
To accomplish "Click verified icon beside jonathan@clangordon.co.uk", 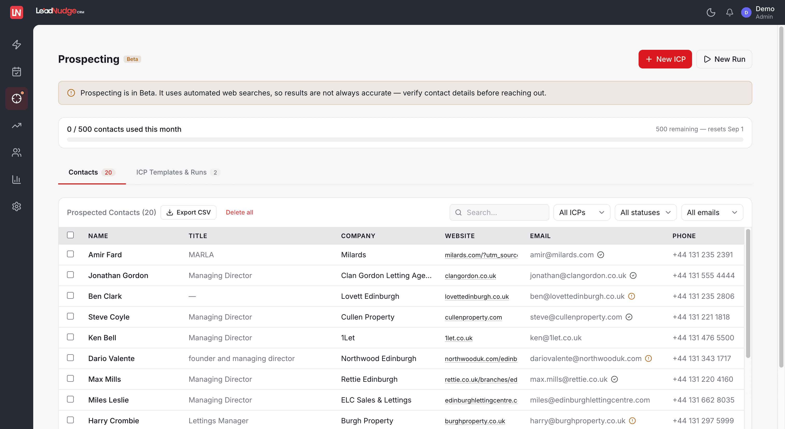I will point(633,275).
